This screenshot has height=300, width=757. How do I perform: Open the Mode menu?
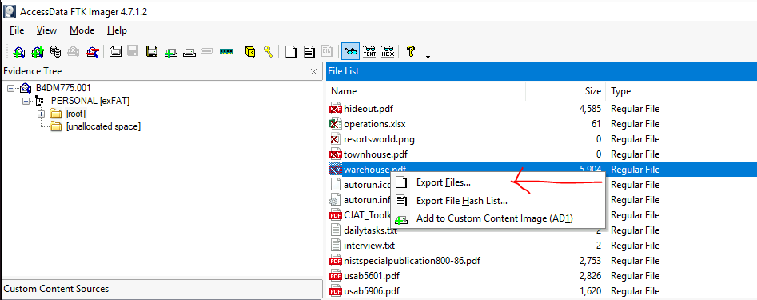(82, 30)
